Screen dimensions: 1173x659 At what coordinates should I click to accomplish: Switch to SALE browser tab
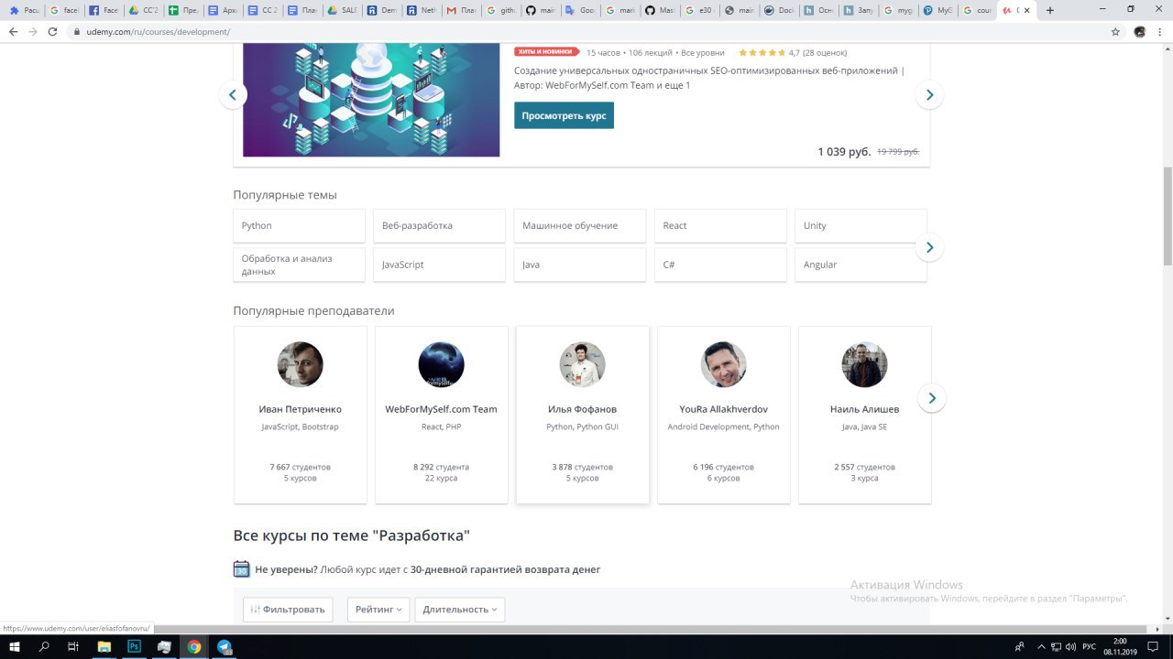point(343,10)
